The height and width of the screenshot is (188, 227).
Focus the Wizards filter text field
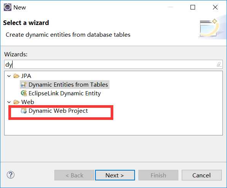(x=113, y=64)
